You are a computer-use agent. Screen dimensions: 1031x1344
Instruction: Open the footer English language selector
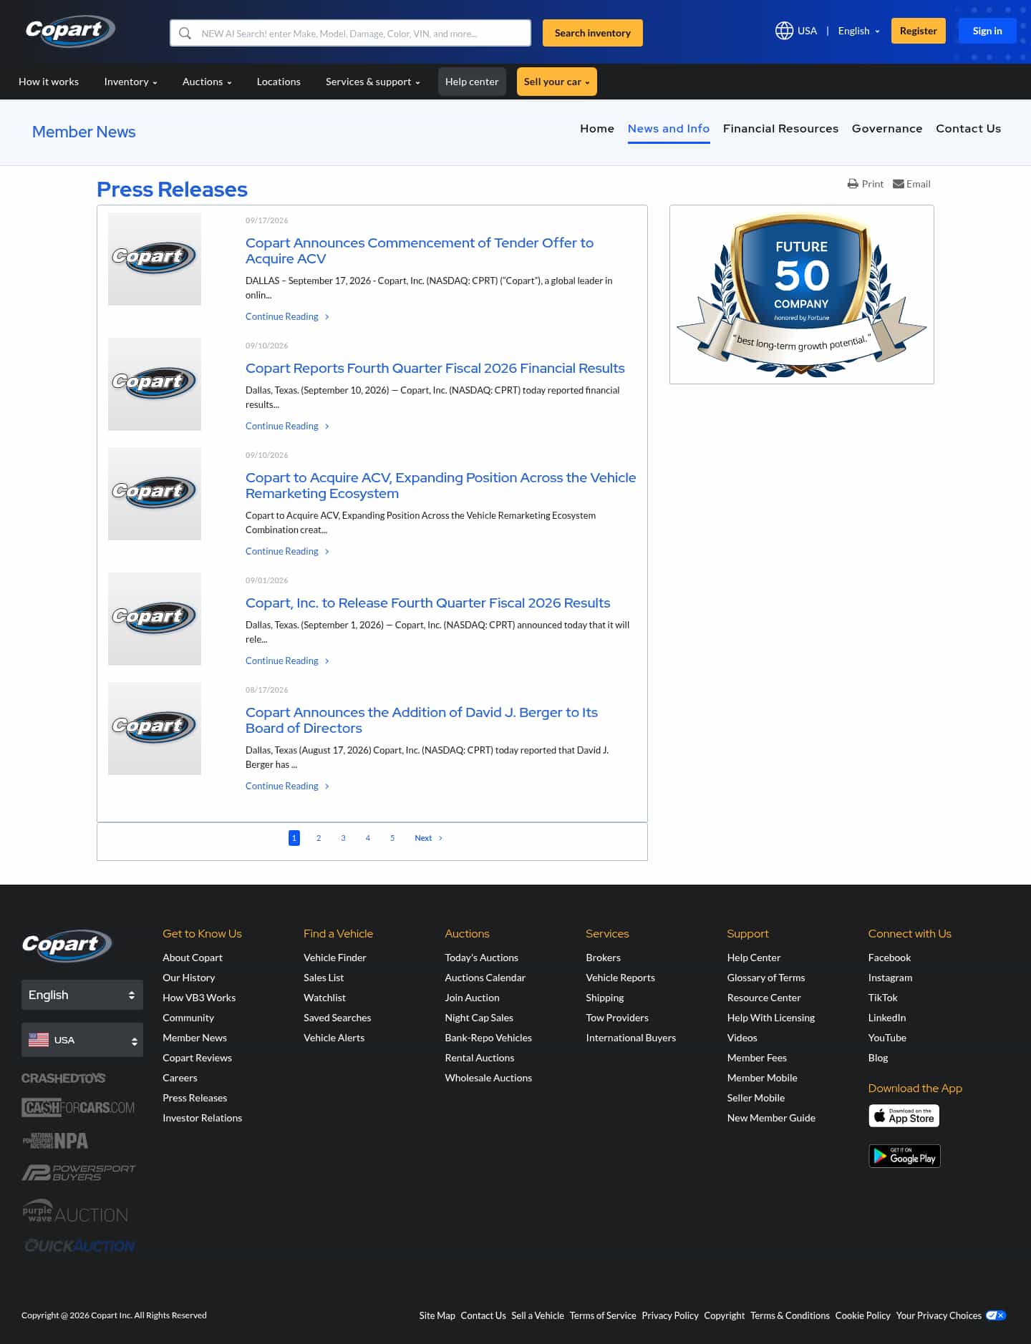(x=82, y=995)
